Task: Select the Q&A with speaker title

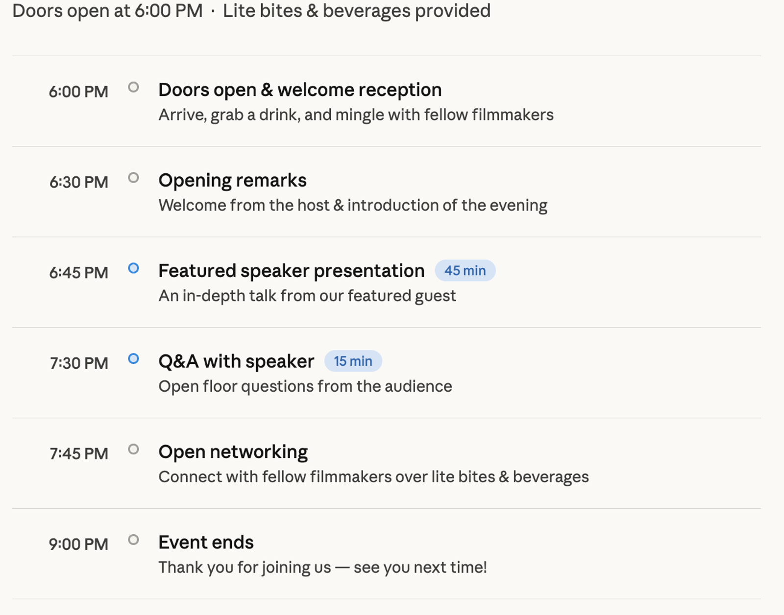Action: click(x=236, y=362)
